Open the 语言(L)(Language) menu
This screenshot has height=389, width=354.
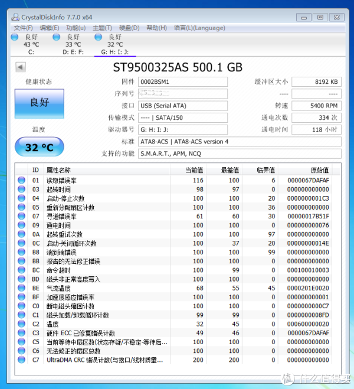(199, 28)
